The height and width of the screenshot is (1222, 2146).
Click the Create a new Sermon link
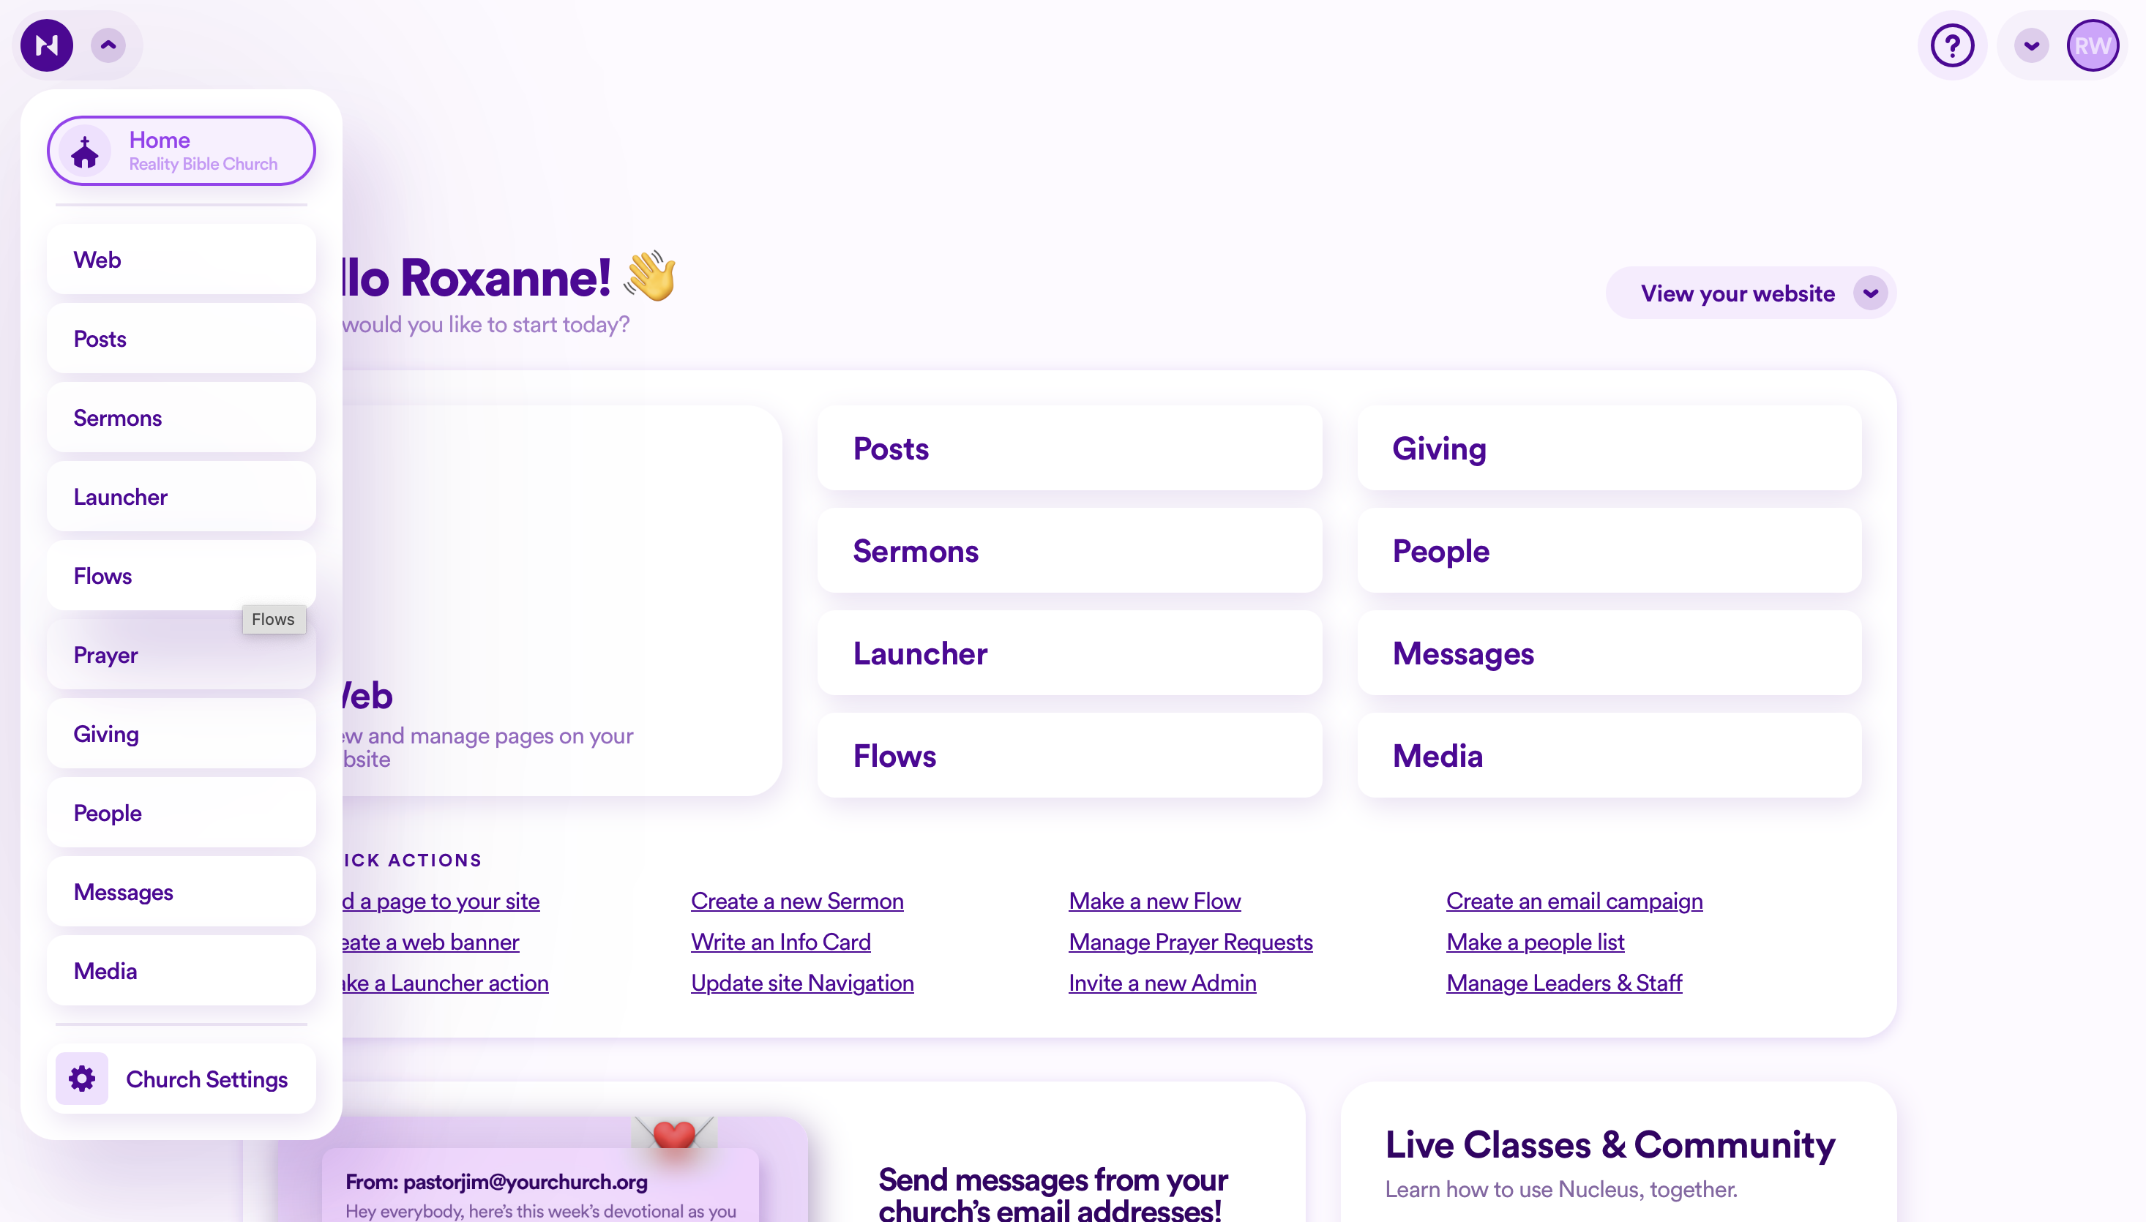coord(796,901)
